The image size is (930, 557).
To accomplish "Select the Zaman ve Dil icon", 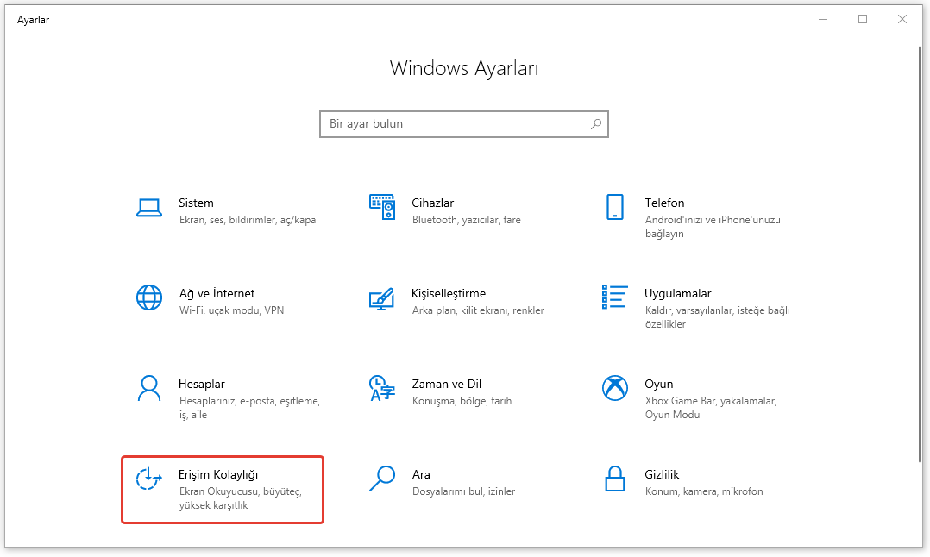I will 381,388.
